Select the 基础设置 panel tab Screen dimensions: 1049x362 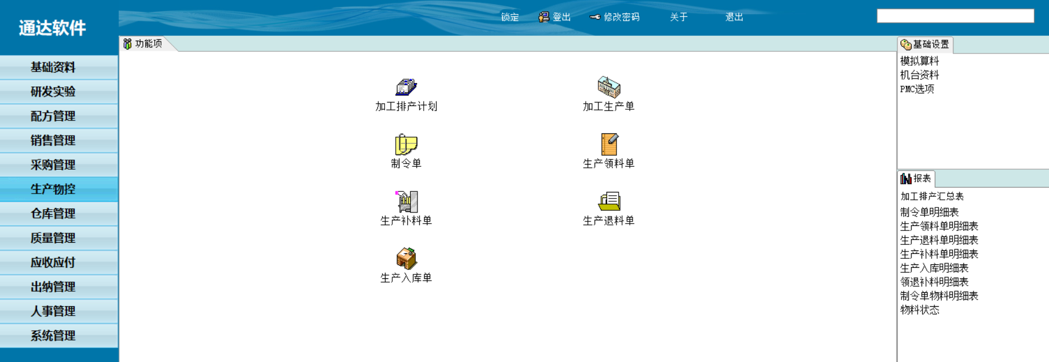pyautogui.click(x=925, y=45)
